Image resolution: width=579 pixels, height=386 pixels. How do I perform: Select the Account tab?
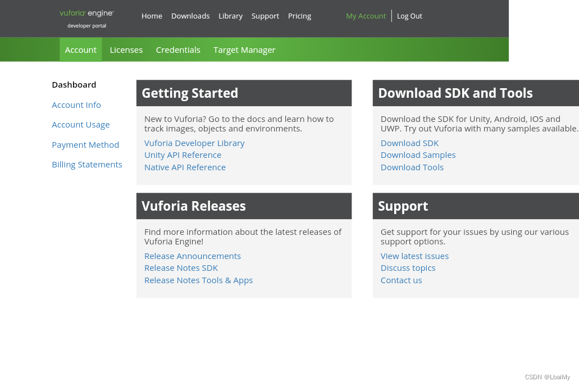click(80, 49)
